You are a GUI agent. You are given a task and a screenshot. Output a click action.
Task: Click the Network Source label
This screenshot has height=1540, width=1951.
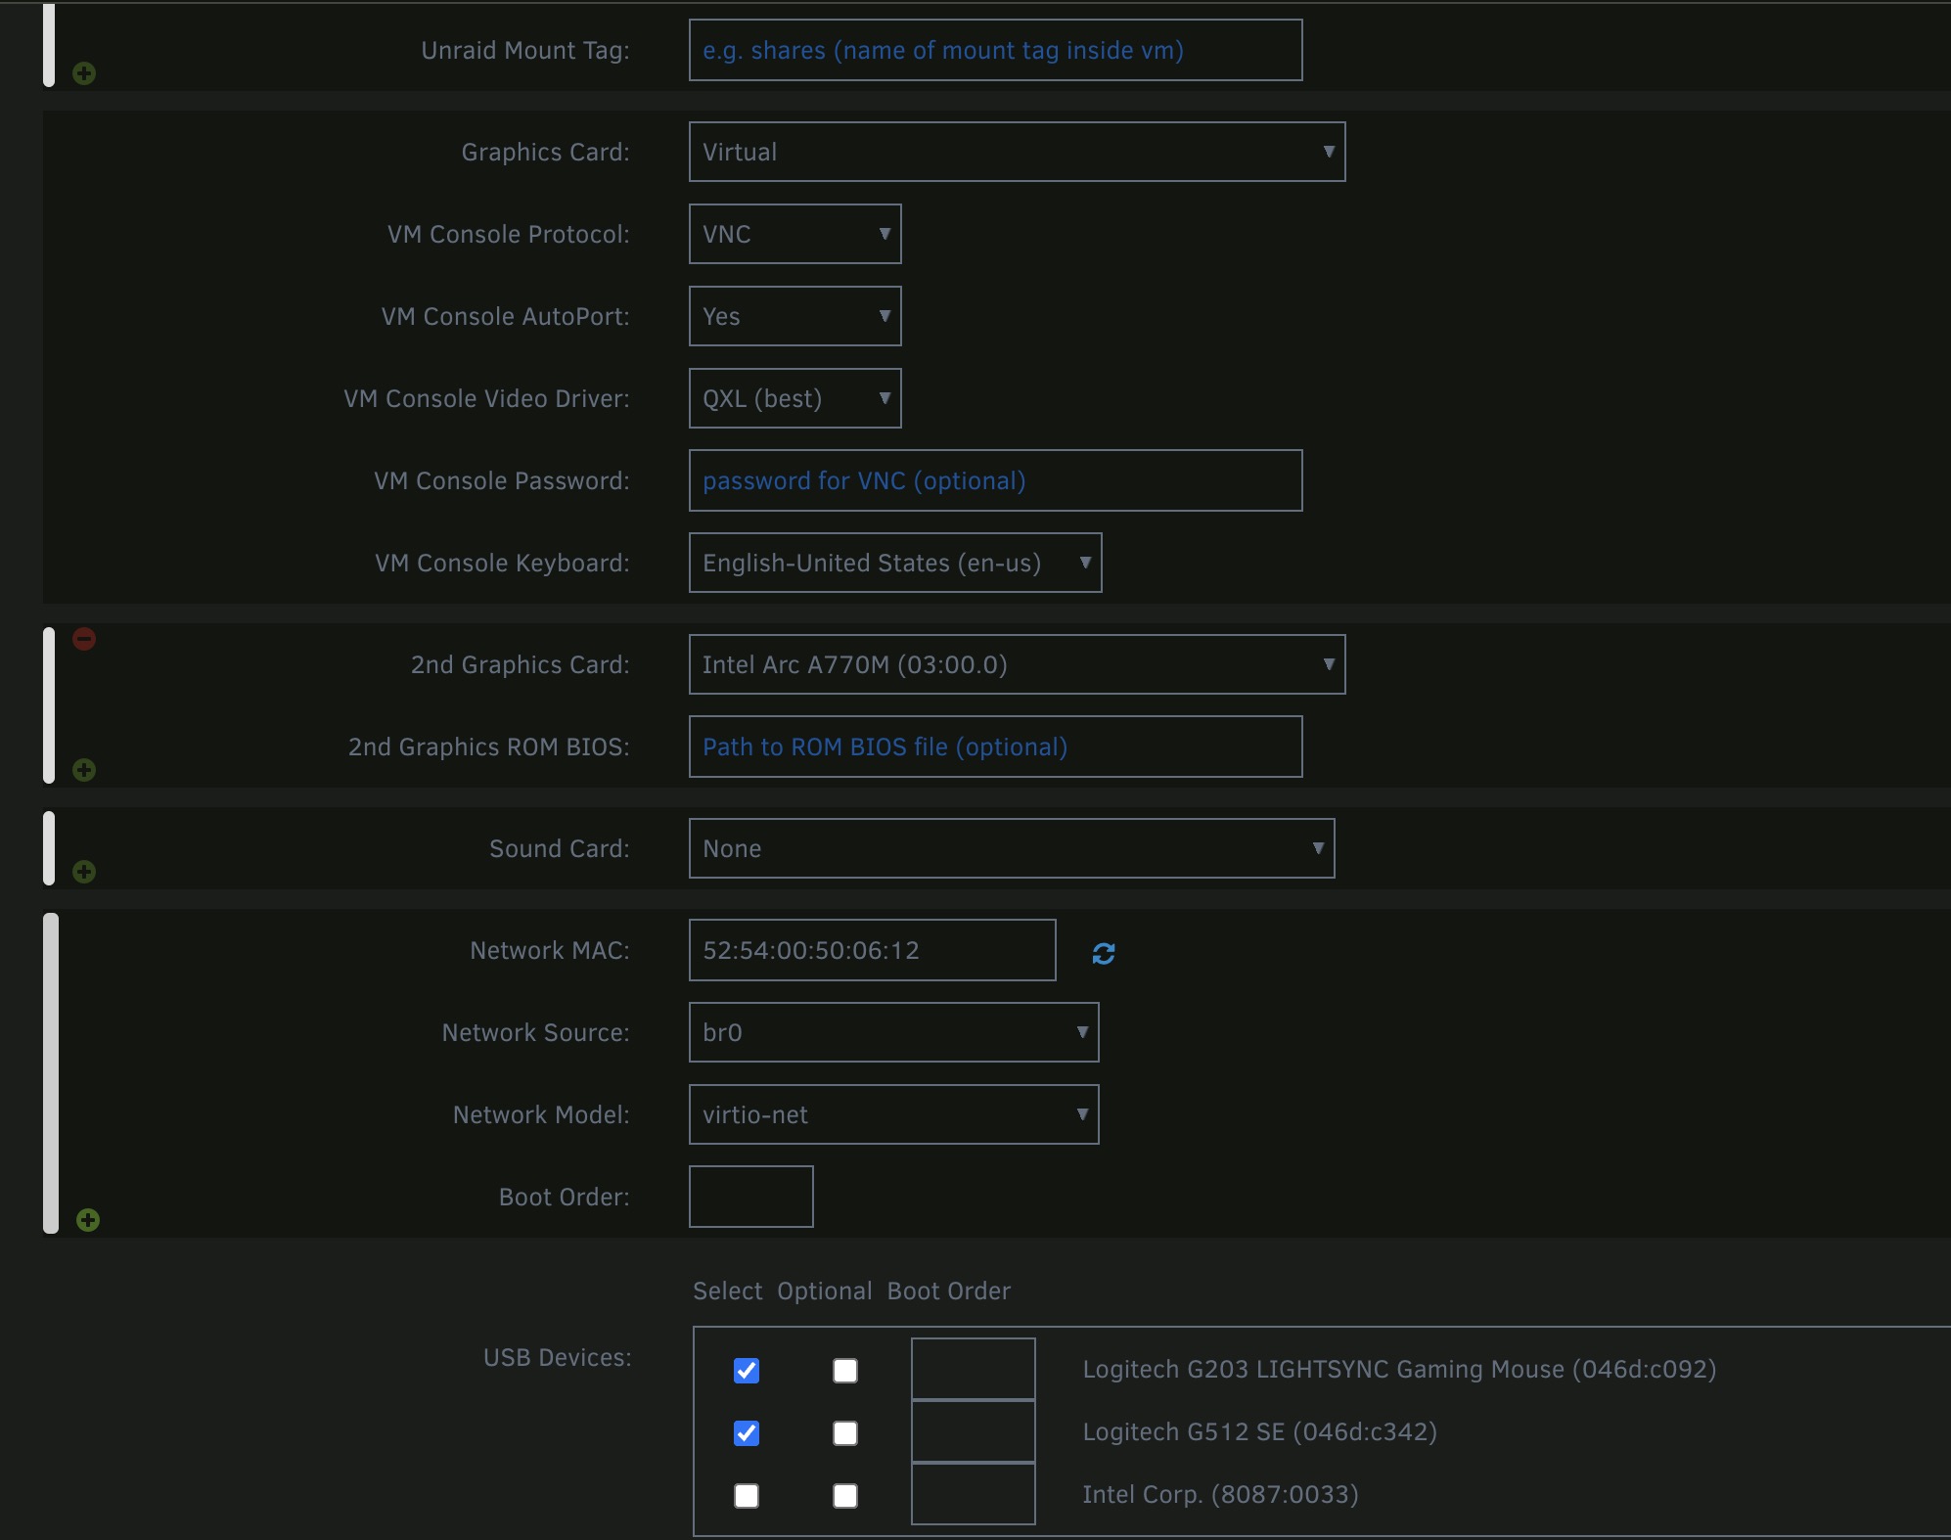tap(535, 1032)
